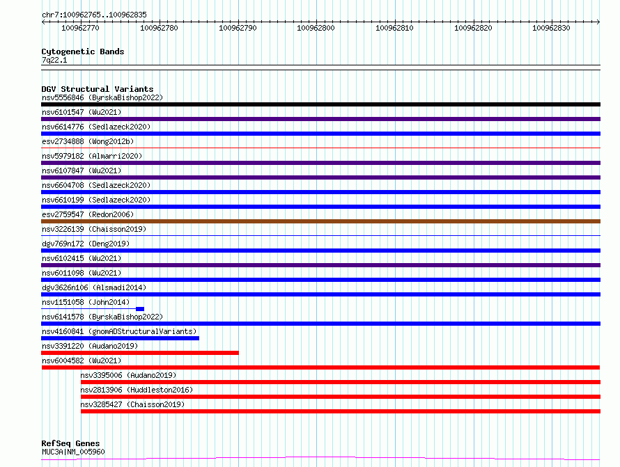Viewport: 620px width, 467px height.
Task: Select esv2734888 (Wong2012b) label
Action: [88, 141]
